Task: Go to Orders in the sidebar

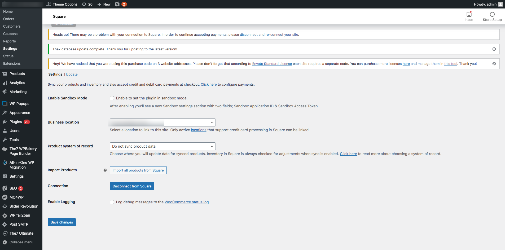Action: [x=9, y=19]
